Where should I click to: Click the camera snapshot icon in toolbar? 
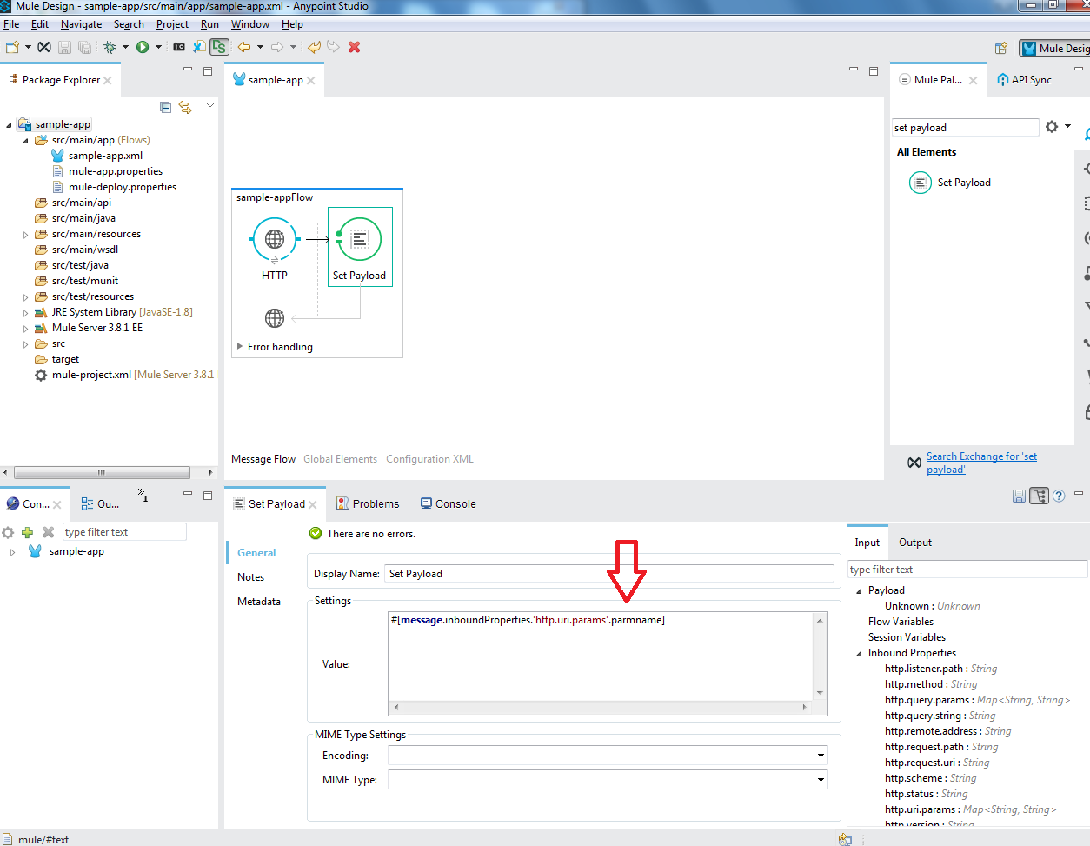click(179, 47)
